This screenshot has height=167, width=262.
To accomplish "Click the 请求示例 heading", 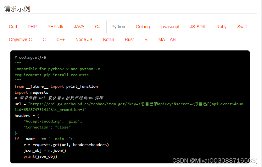I will tap(17, 9).
